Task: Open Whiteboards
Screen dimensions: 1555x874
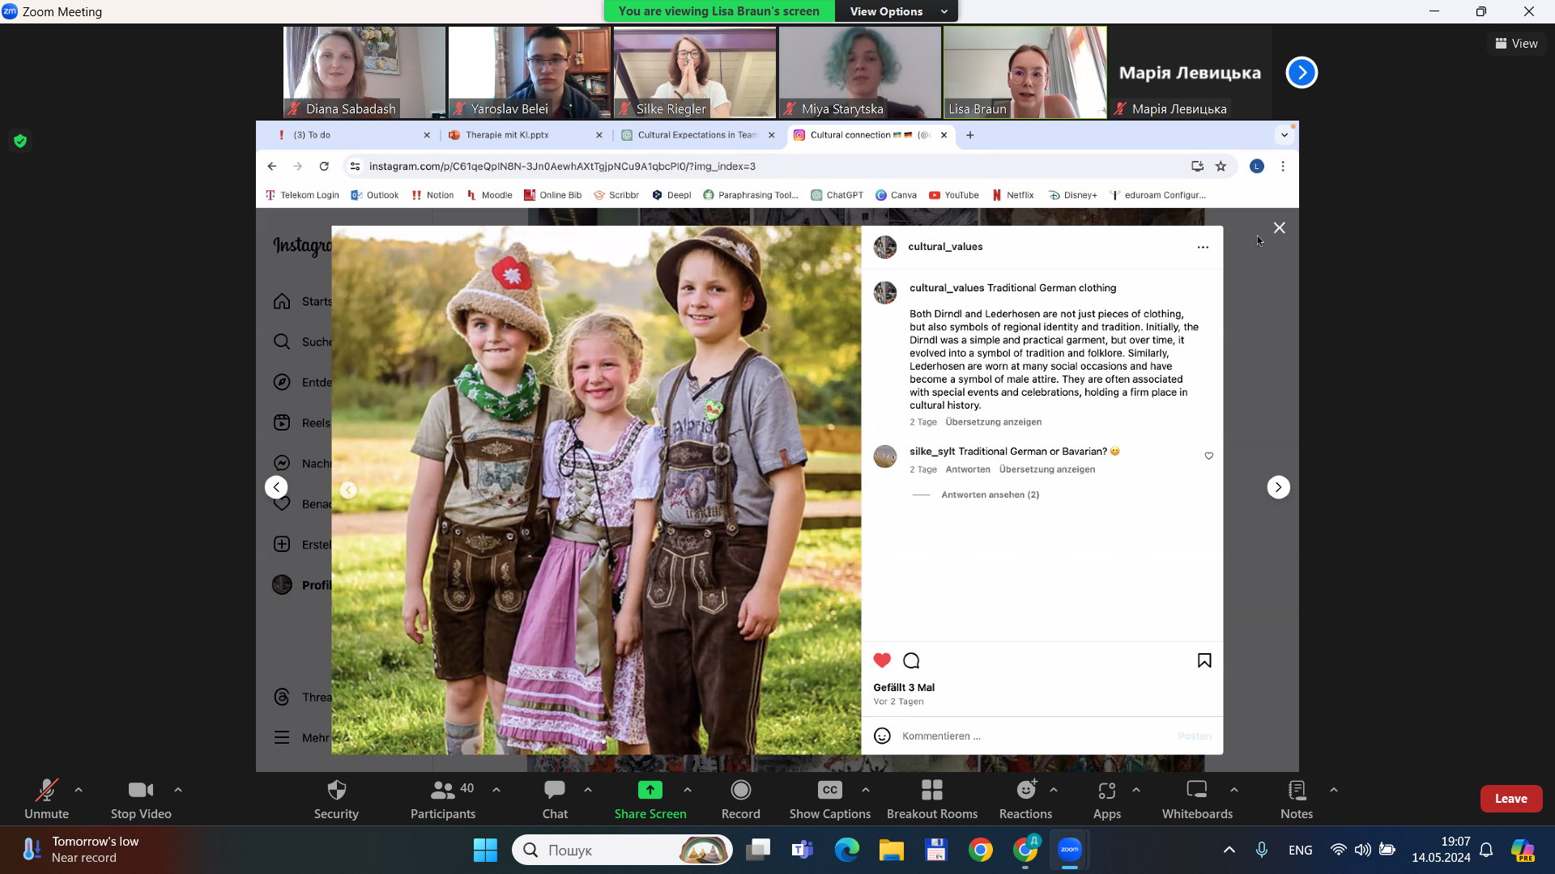Action: tap(1196, 790)
